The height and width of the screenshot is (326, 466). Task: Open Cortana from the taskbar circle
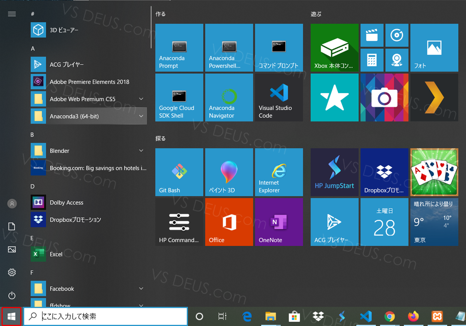[199, 317]
